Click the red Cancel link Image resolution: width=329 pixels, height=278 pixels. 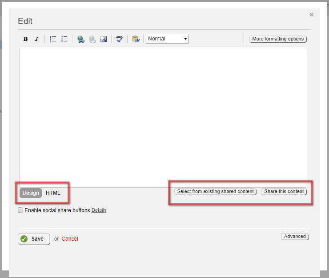(x=70, y=239)
